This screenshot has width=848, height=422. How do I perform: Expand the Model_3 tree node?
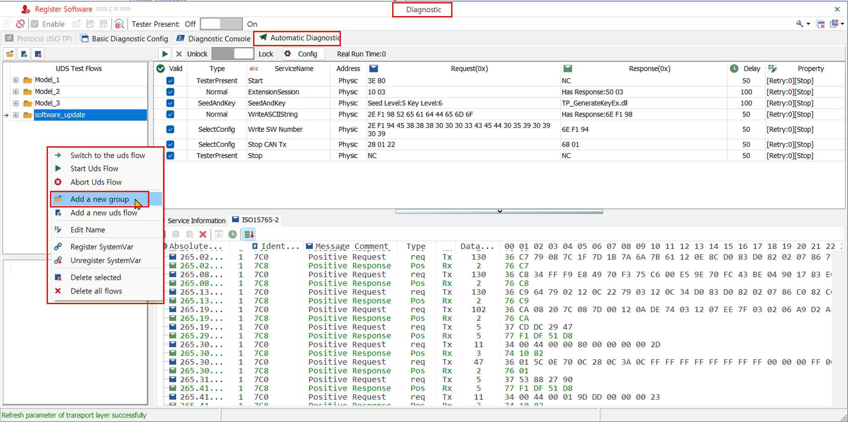click(x=16, y=103)
